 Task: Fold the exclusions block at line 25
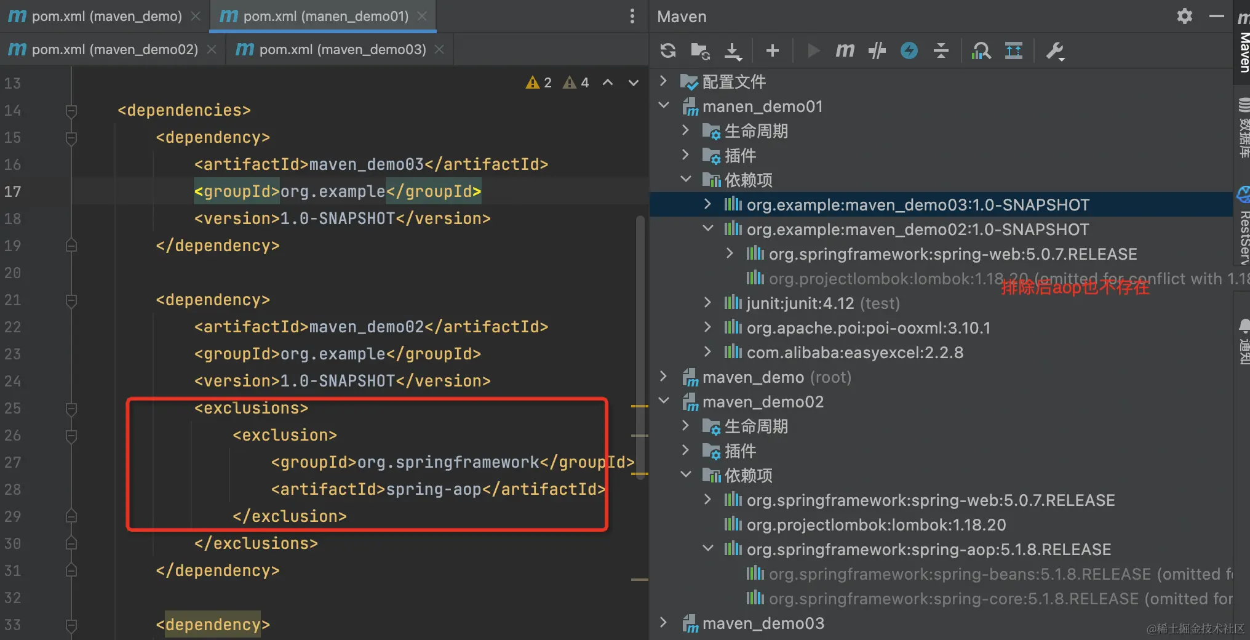71,409
